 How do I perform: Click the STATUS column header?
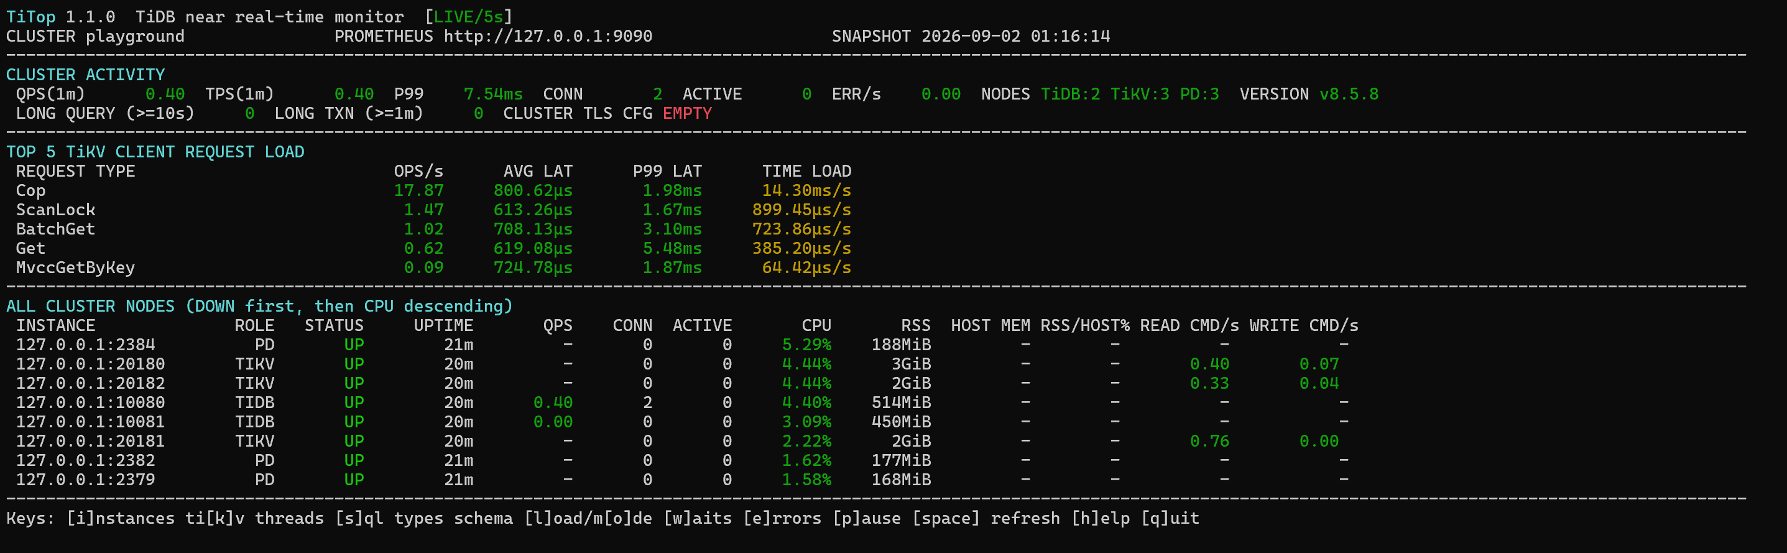[335, 326]
